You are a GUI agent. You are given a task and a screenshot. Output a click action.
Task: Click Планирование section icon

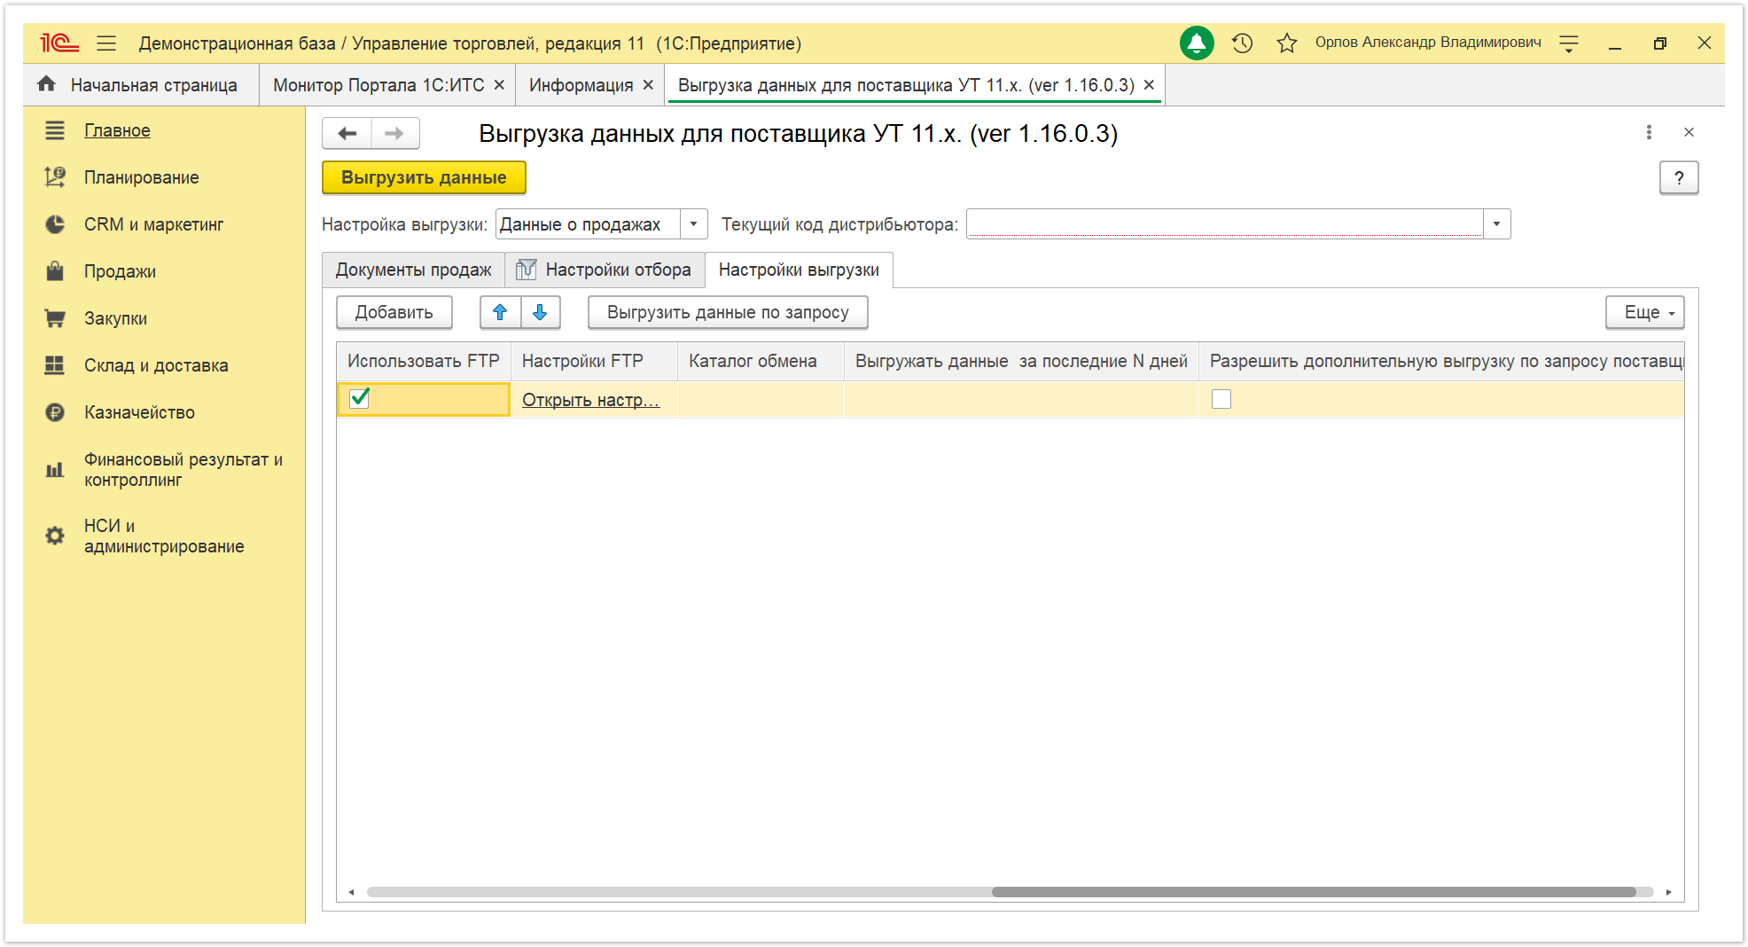[55, 177]
